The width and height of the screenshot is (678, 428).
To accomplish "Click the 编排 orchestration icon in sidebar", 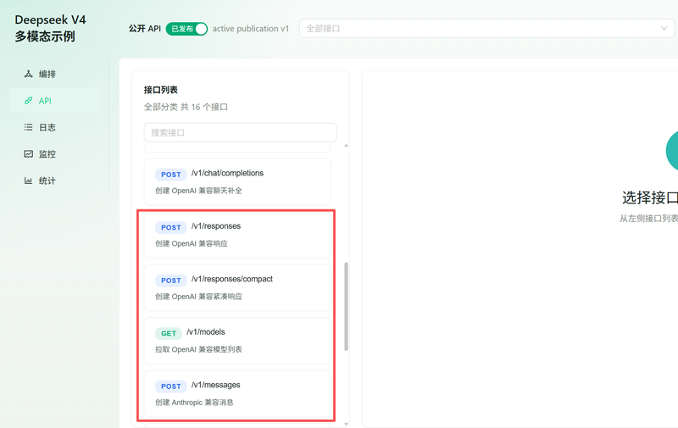I will pos(29,74).
